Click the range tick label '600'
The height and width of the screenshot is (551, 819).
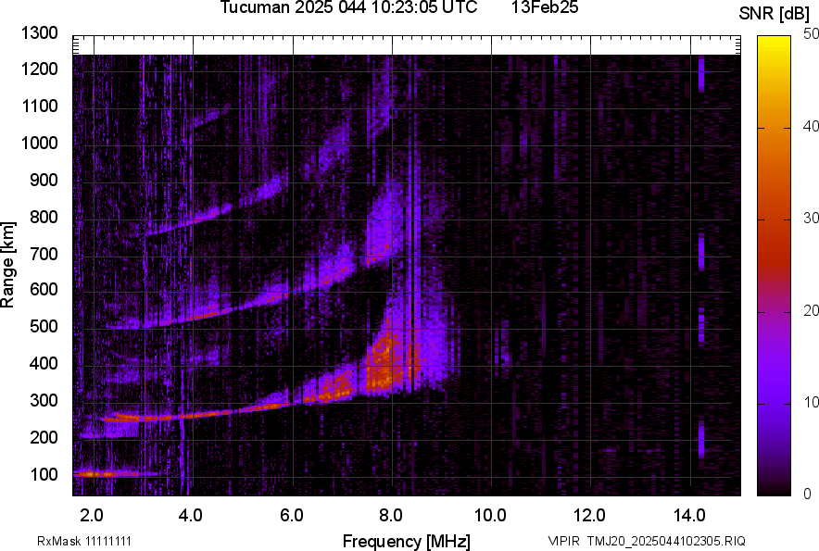point(44,289)
